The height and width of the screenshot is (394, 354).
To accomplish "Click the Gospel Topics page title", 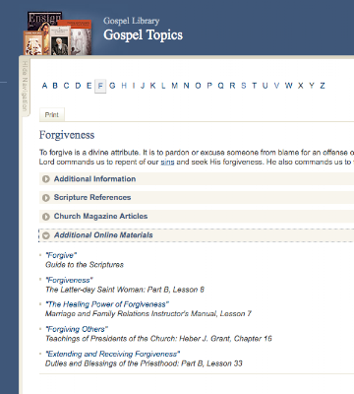I will pos(143,35).
